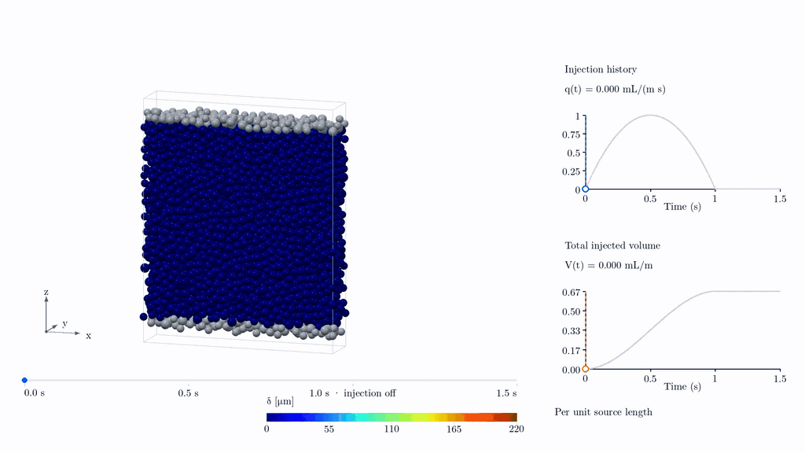Screen dimensions: 805x453
Task: Click the 'Per unit source length' note
Action: 603,412
